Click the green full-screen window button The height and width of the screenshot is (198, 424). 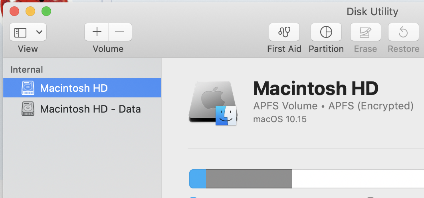pos(46,11)
